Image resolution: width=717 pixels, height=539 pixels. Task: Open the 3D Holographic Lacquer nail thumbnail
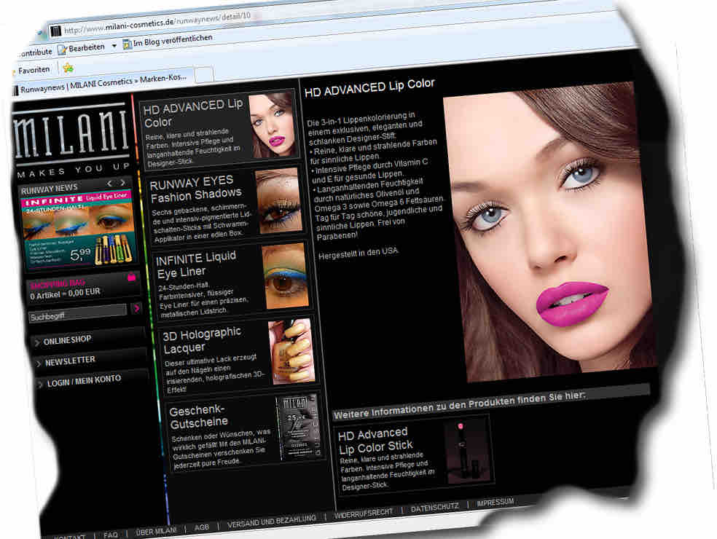click(x=291, y=351)
